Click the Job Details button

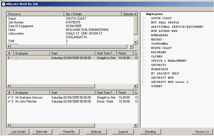[18, 132]
